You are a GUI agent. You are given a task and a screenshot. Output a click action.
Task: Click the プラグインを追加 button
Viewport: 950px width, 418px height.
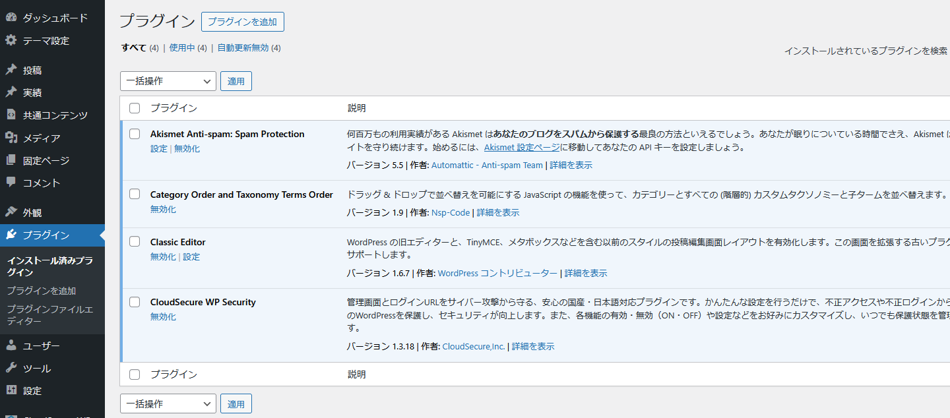pos(243,21)
